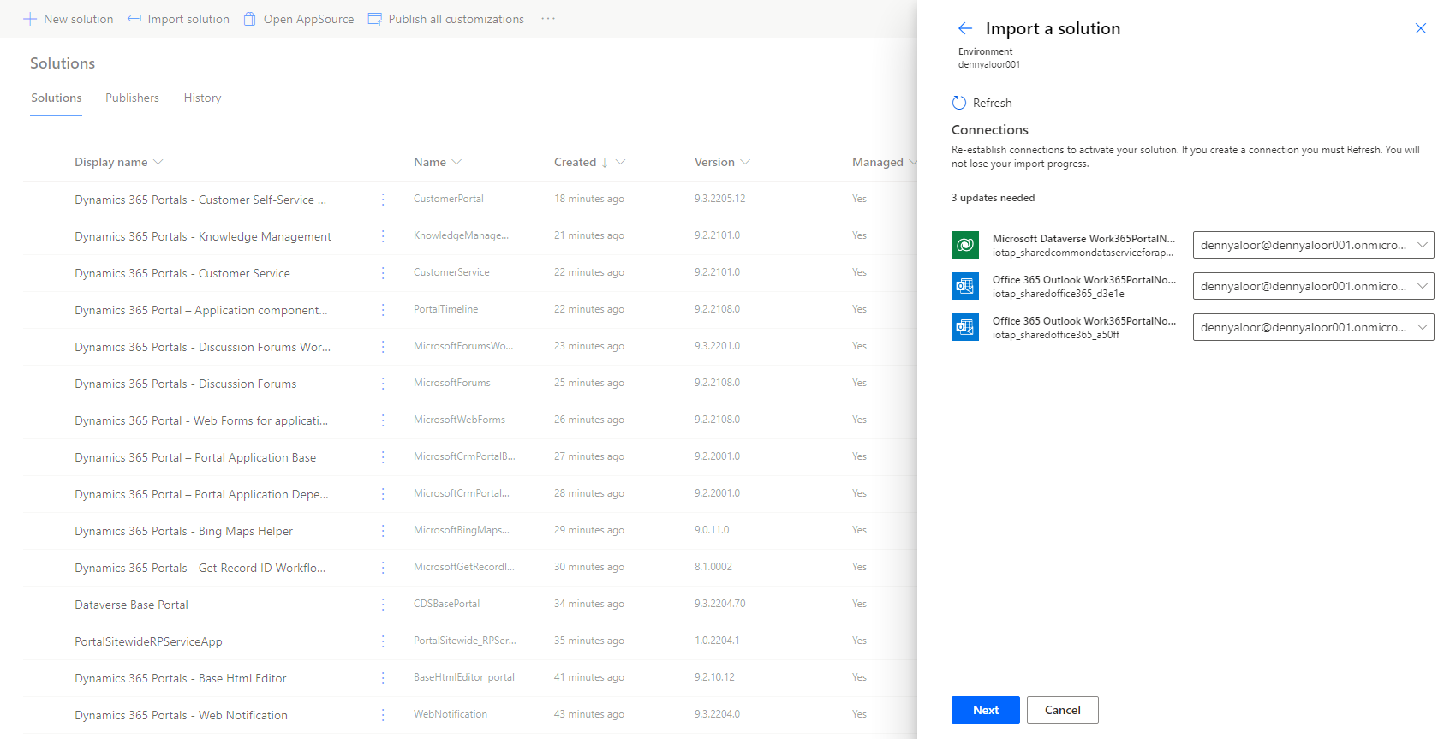This screenshot has width=1450, height=739.
Task: Click the Next button
Action: (x=985, y=710)
